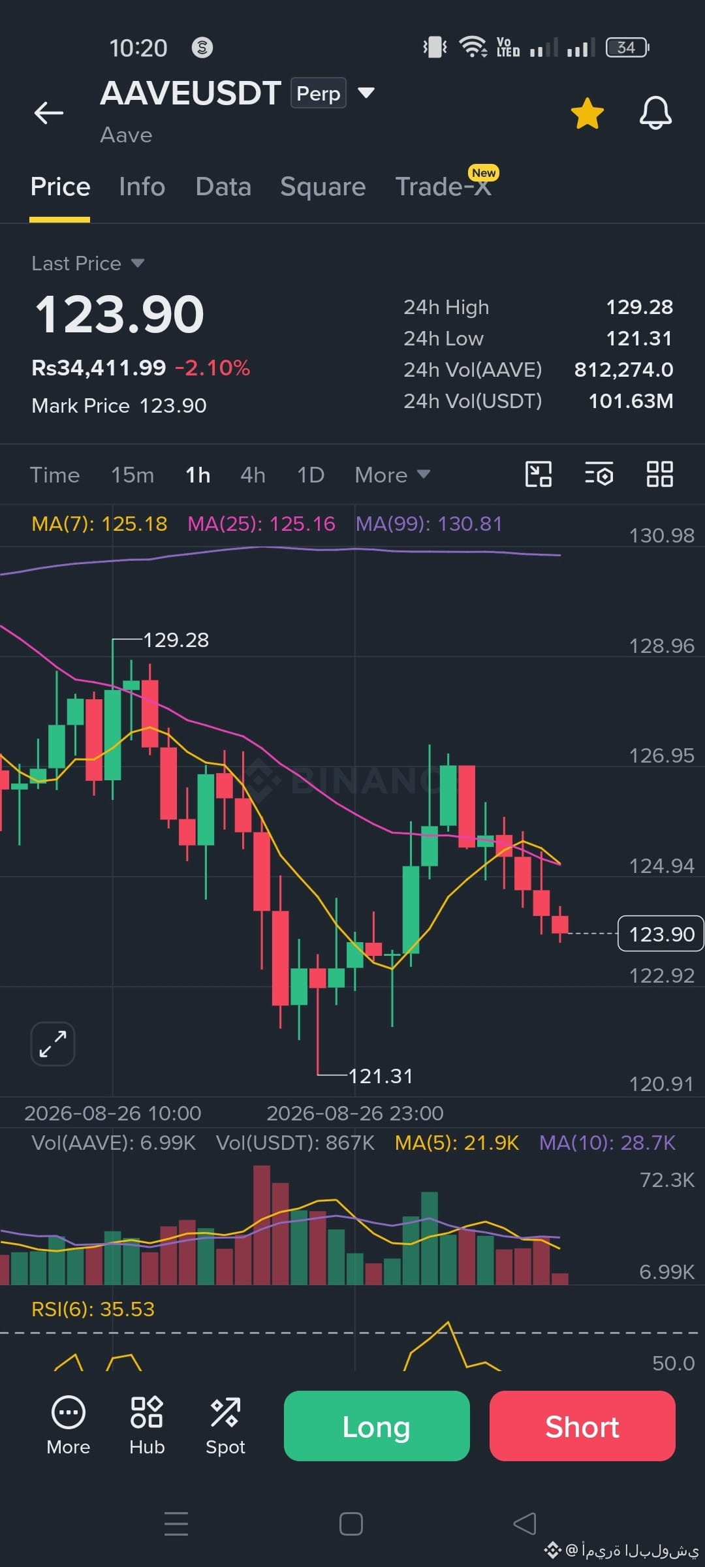Tap the volume MA(5): 21.9K label
Image resolution: width=705 pixels, height=1567 pixels.
click(457, 1143)
